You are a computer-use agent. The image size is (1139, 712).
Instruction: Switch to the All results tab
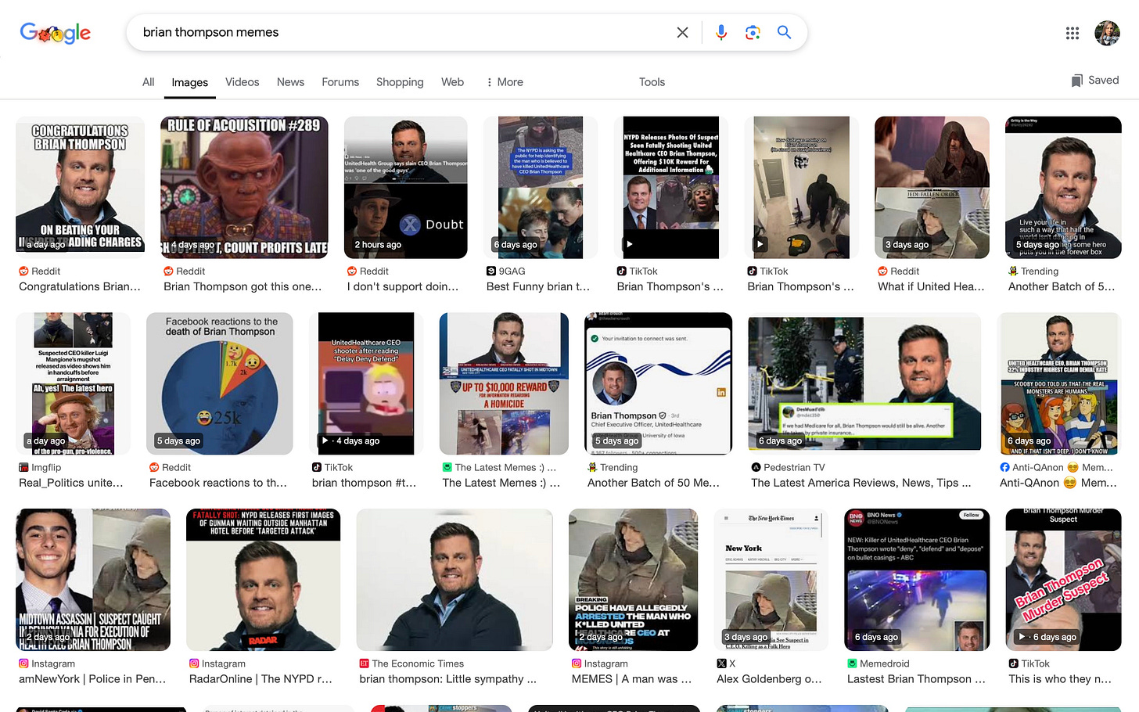tap(148, 82)
